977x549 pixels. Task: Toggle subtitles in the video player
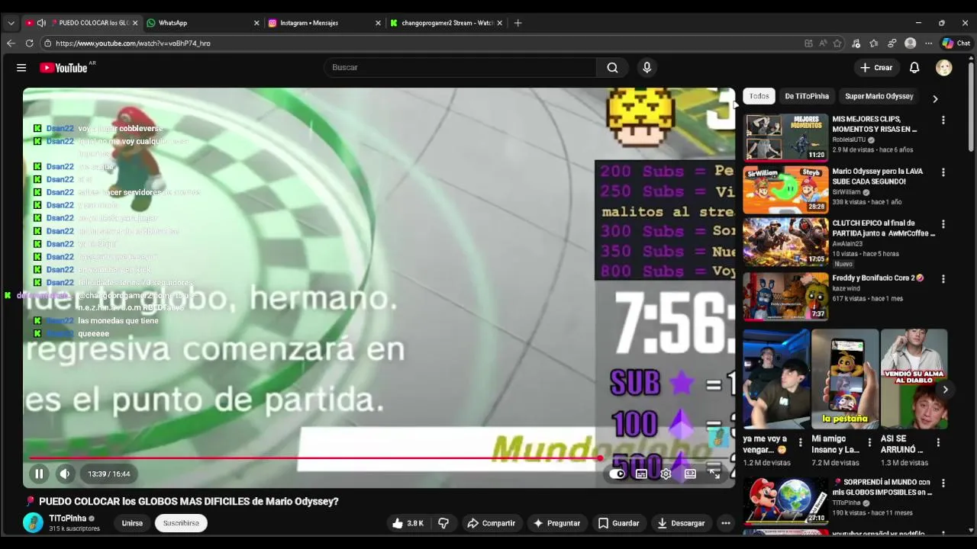click(x=641, y=474)
